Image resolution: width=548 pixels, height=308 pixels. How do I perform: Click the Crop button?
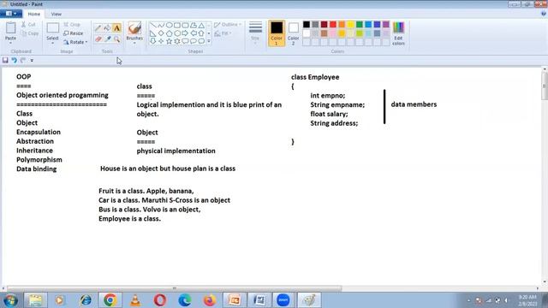[x=72, y=25]
